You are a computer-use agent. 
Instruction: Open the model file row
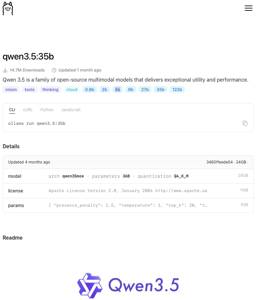click(x=128, y=176)
